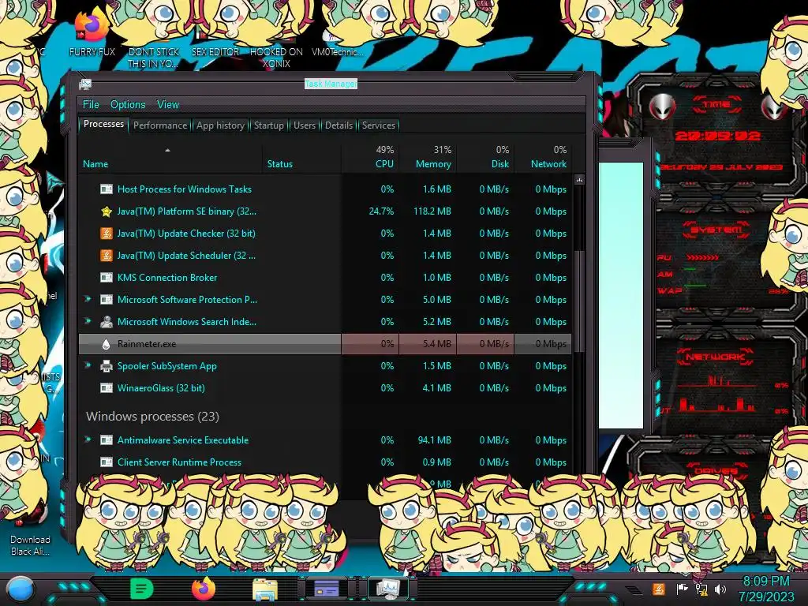Viewport: 808px width, 606px height.
Task: Open the View menu
Action: (x=168, y=105)
